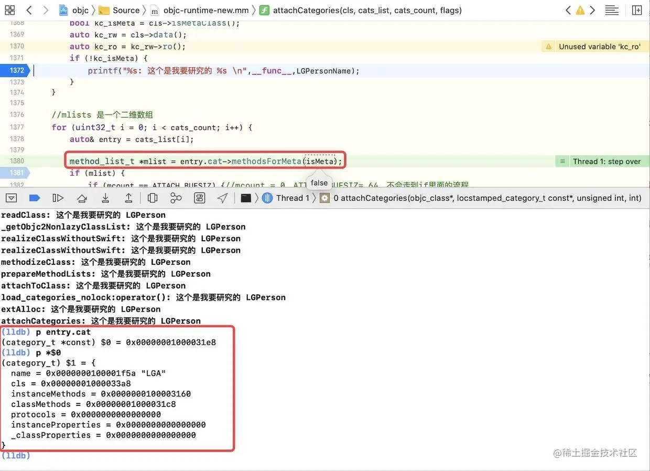Click 'Unused variable kc_ro' warning banner
650x471 pixels.
[595, 47]
